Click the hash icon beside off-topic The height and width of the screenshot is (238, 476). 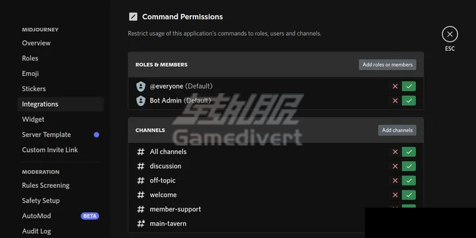tap(141, 180)
